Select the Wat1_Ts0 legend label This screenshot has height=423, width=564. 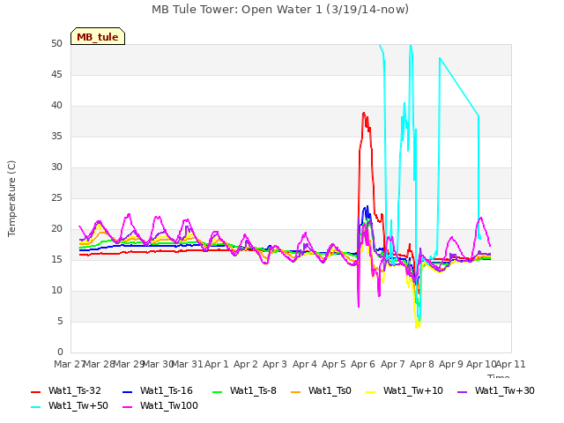(330, 390)
